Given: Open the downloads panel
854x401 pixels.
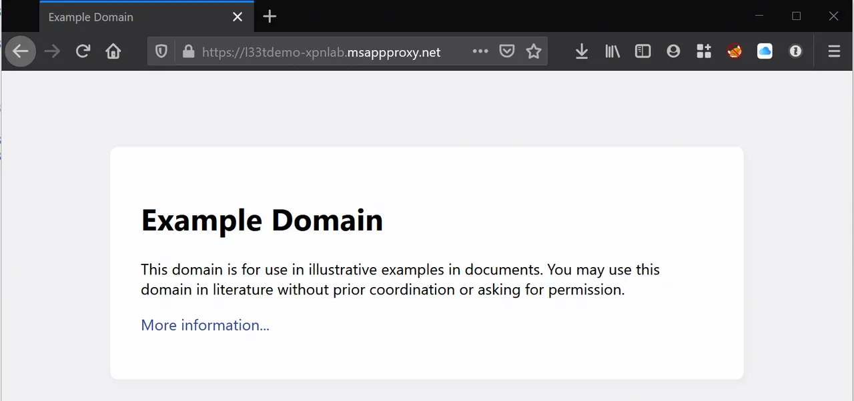Looking at the screenshot, I should point(582,51).
